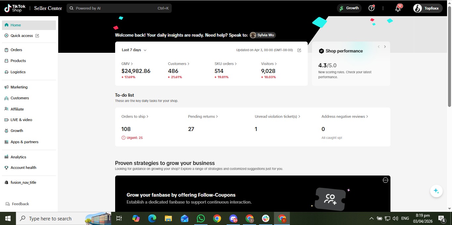452x225 pixels.
Task: View Pending returns details
Action: tap(203, 116)
